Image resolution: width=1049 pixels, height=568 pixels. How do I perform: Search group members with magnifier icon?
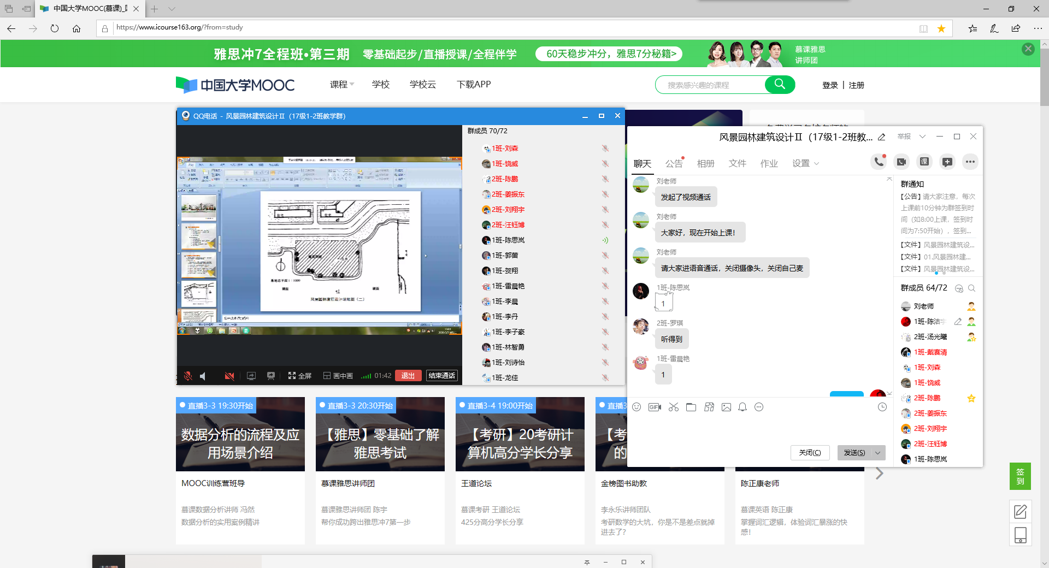click(971, 288)
